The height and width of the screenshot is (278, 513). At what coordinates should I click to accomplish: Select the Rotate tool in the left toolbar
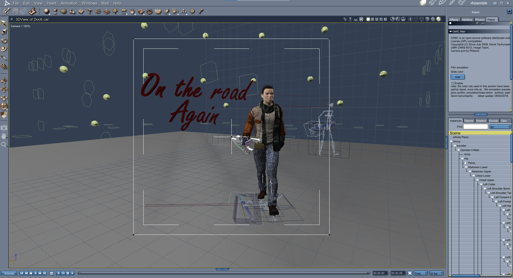click(4, 40)
